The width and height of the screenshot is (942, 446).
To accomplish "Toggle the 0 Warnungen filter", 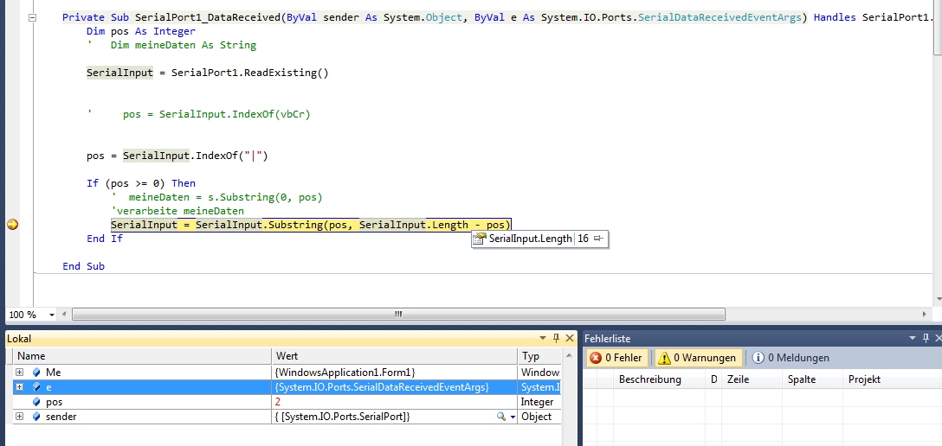I will click(x=698, y=358).
